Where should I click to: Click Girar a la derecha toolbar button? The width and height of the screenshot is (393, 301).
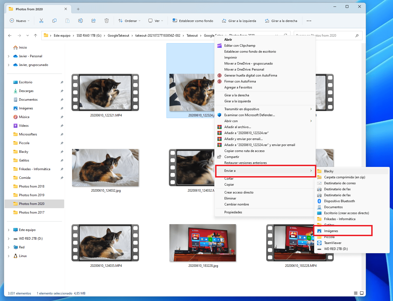point(281,21)
